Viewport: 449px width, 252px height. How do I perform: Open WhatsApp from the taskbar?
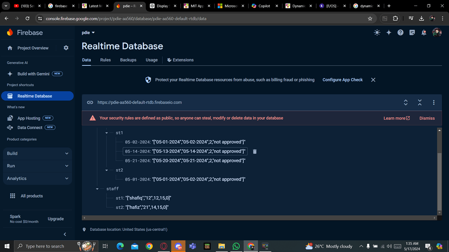(x=236, y=246)
